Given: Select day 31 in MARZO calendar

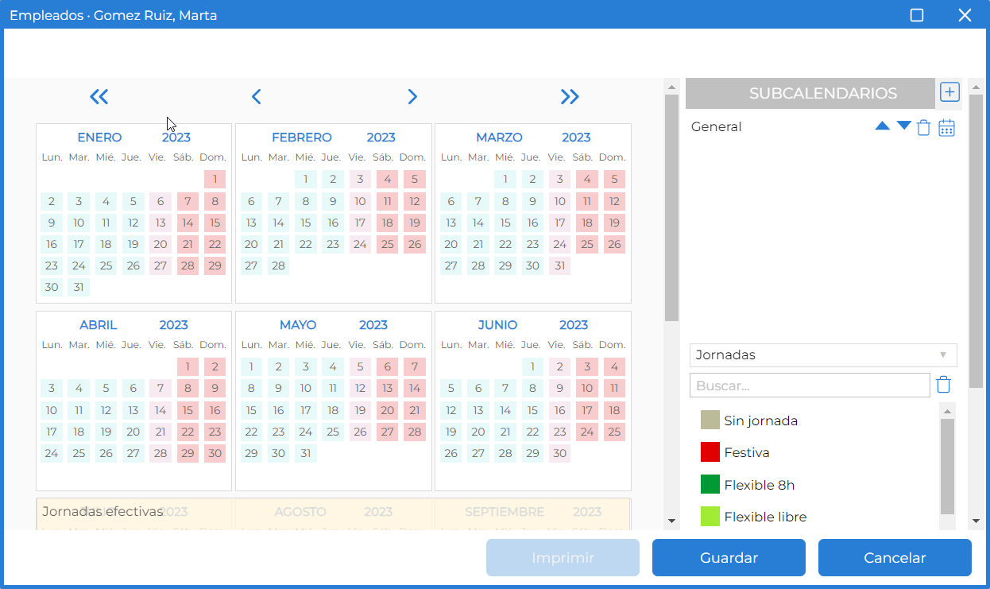Looking at the screenshot, I should click(559, 265).
